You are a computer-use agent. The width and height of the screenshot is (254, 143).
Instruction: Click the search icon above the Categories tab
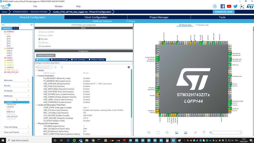[3, 25]
